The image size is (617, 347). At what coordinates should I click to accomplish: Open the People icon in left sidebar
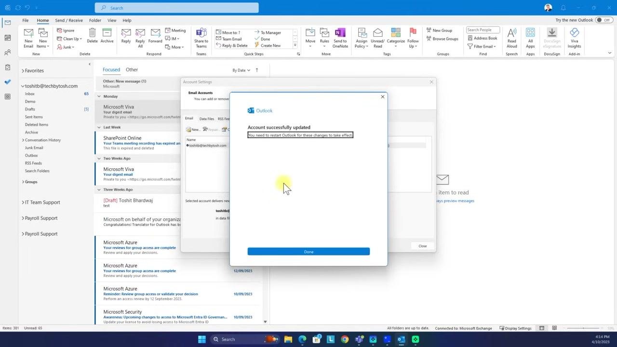[x=7, y=53]
